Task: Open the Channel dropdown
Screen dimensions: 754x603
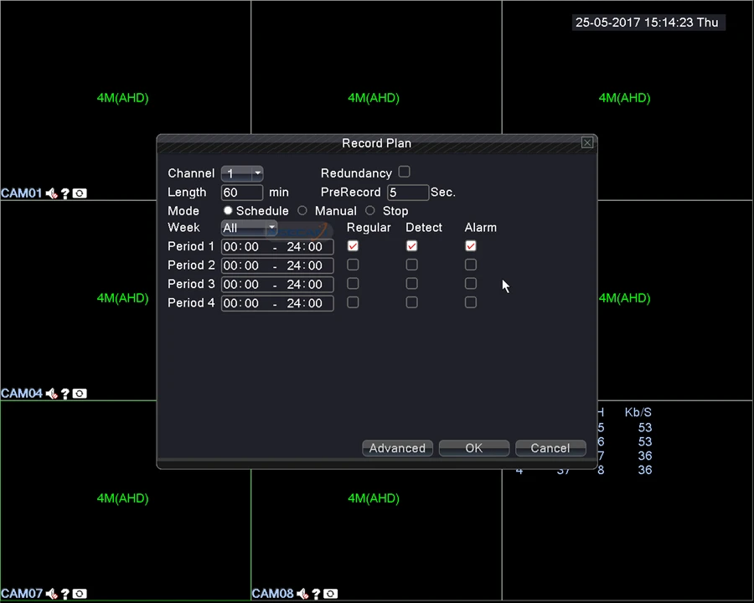Action: pos(242,173)
